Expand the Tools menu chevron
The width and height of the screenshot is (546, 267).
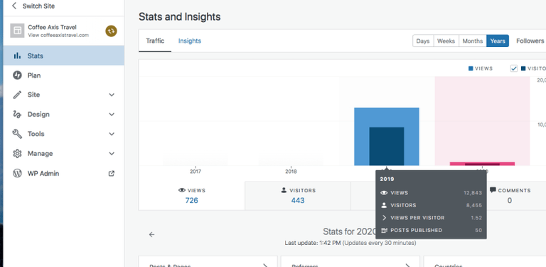click(x=112, y=134)
